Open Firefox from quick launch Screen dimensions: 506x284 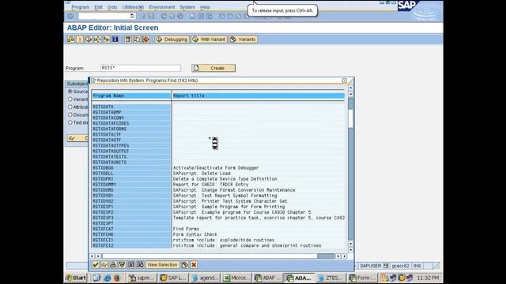click(x=116, y=278)
